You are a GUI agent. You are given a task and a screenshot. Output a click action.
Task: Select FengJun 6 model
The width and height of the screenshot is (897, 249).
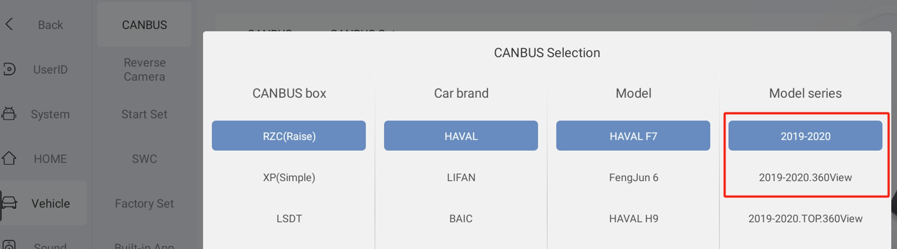pos(633,177)
